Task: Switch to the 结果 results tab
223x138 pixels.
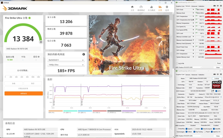Action: click(160, 8)
